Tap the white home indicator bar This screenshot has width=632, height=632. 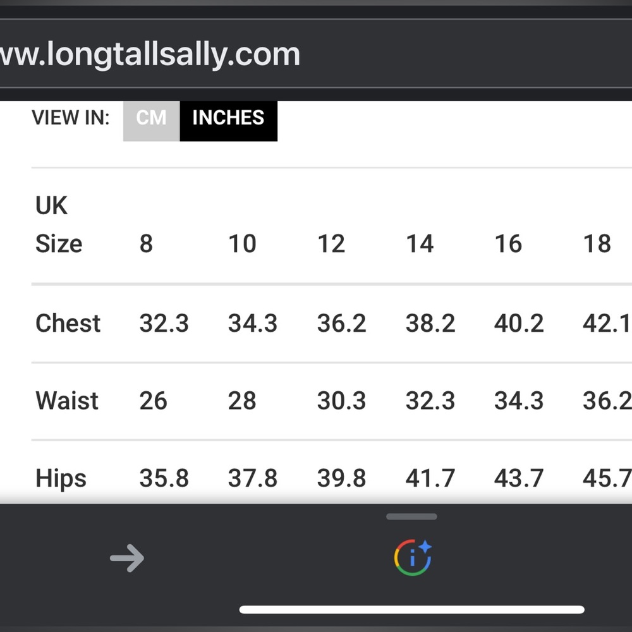411,609
